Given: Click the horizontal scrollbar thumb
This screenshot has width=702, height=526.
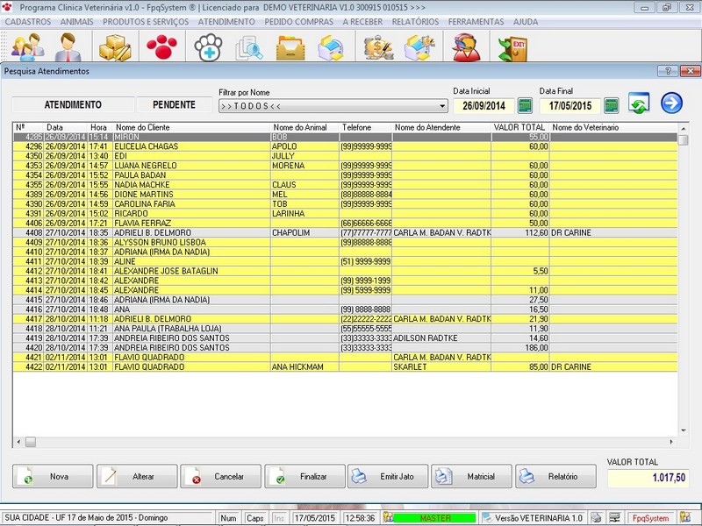Looking at the screenshot, I should 31,442.
